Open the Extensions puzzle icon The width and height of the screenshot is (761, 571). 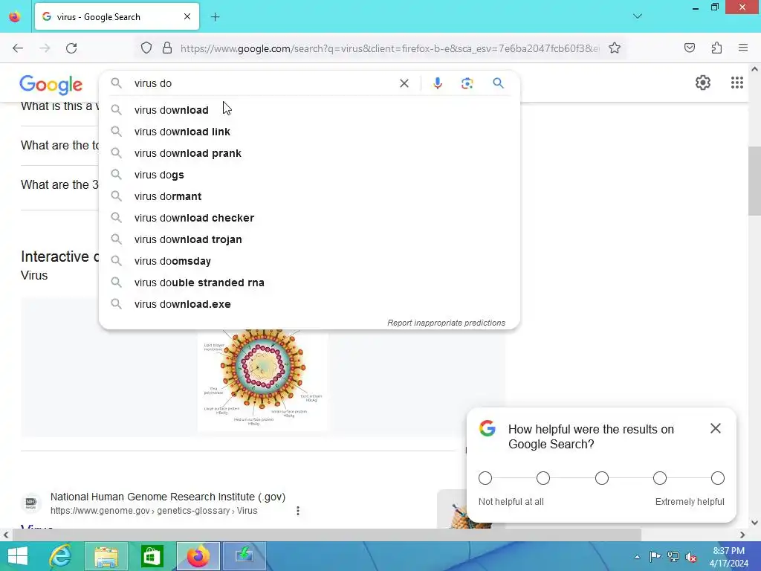[716, 48]
